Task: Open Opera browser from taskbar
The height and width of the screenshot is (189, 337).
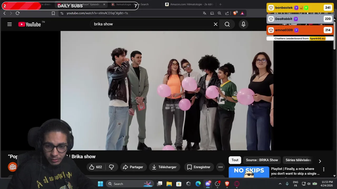Action: pos(237,184)
